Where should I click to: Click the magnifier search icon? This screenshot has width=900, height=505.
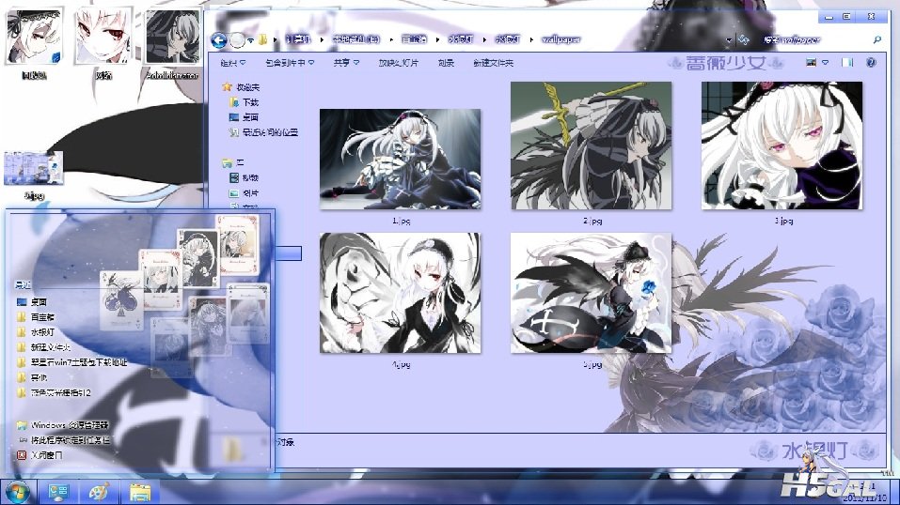click(877, 39)
